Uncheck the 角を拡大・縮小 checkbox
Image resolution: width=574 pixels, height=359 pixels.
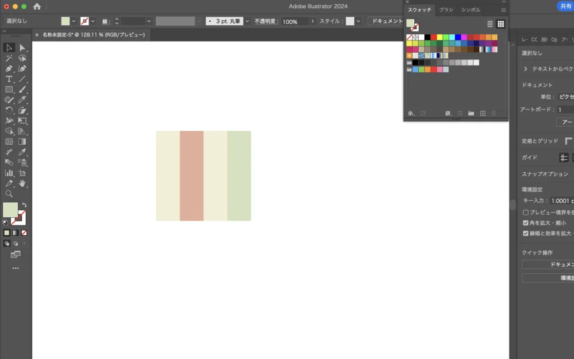coord(525,223)
